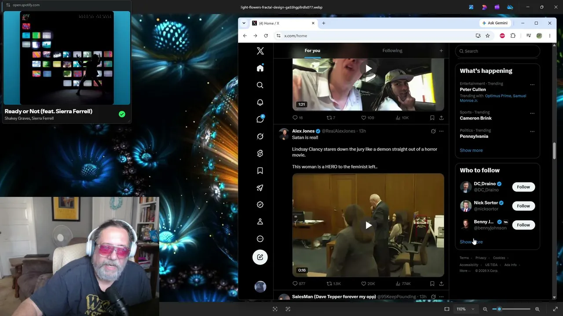563x316 pixels.
Task: Open the X logo home link
Action: point(260,51)
